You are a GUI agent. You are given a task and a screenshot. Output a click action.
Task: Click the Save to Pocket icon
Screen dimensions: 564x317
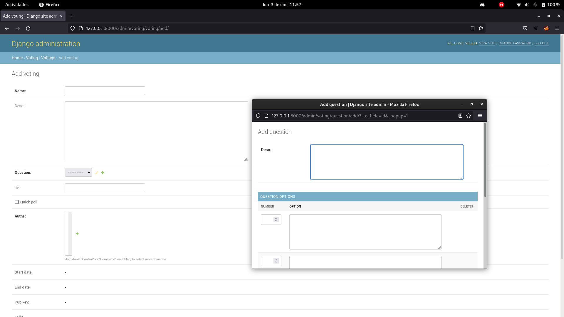pos(525,28)
